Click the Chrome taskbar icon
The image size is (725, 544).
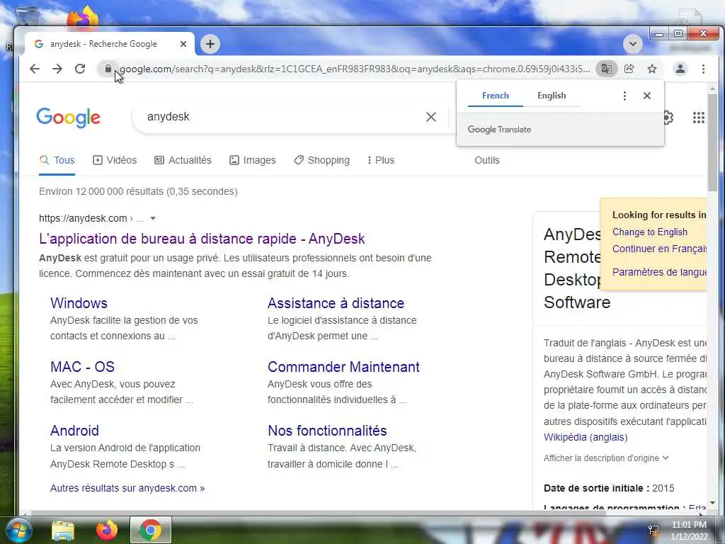click(150, 530)
